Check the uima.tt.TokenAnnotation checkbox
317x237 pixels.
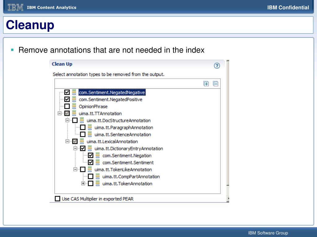pyautogui.click(x=91, y=183)
